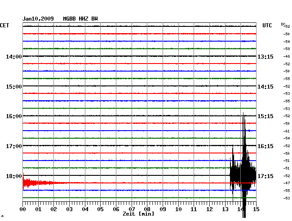Click minute label 11 on the time axis

194,209
